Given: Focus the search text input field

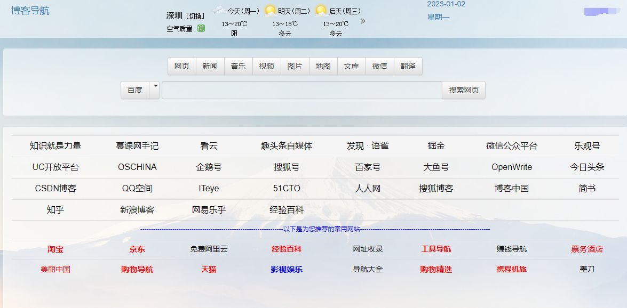Looking at the screenshot, I should [x=302, y=90].
